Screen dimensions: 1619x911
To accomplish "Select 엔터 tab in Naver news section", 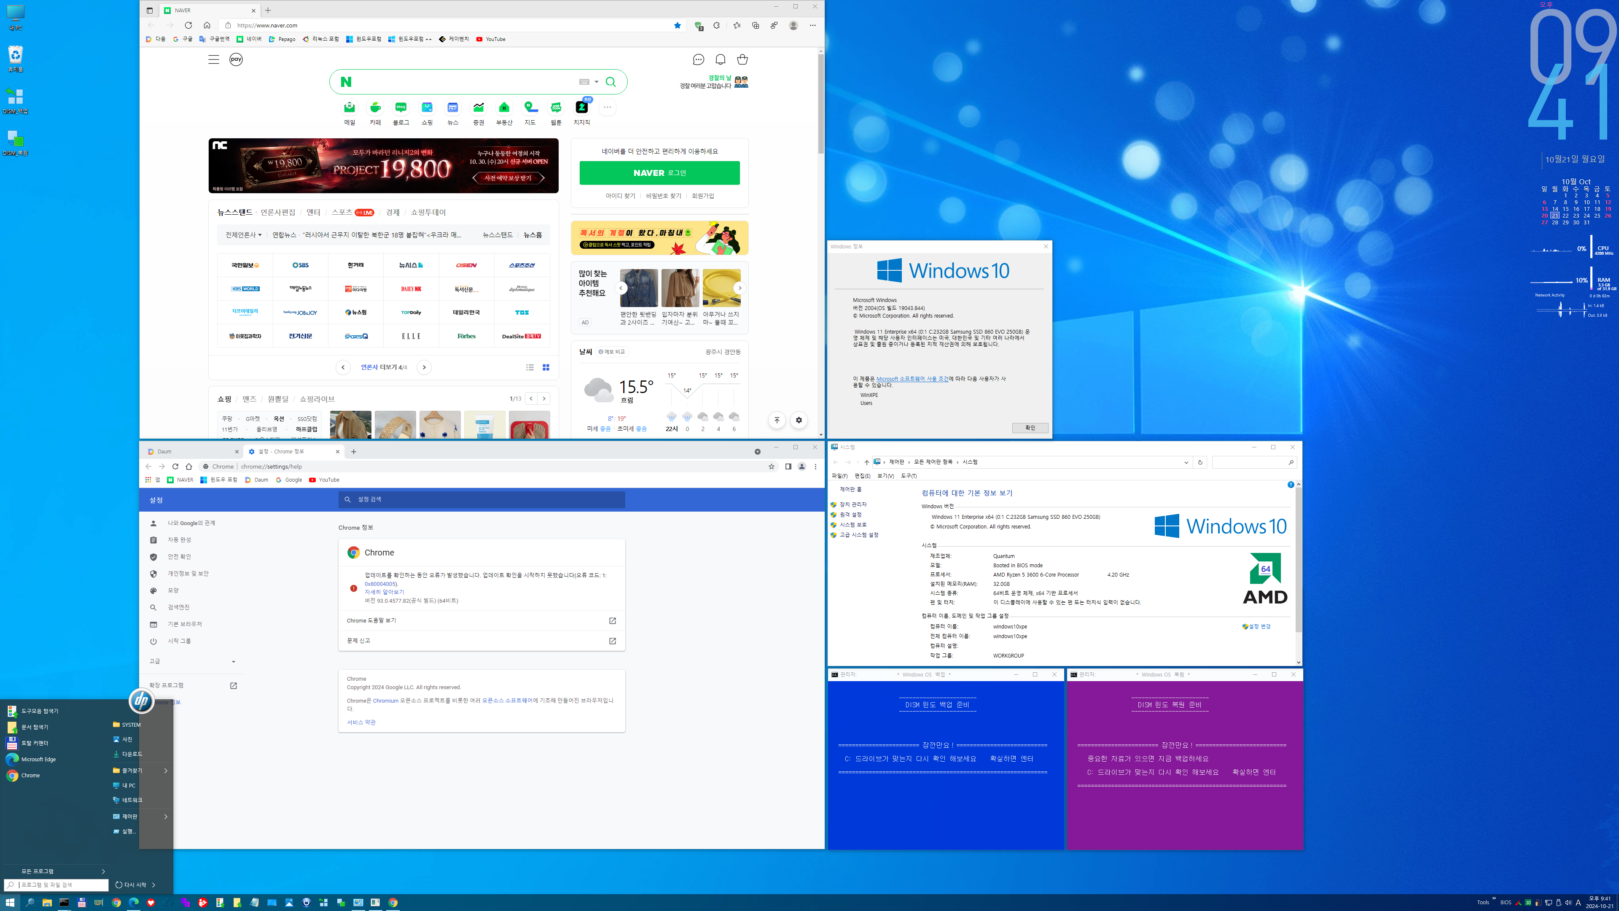I will click(314, 213).
